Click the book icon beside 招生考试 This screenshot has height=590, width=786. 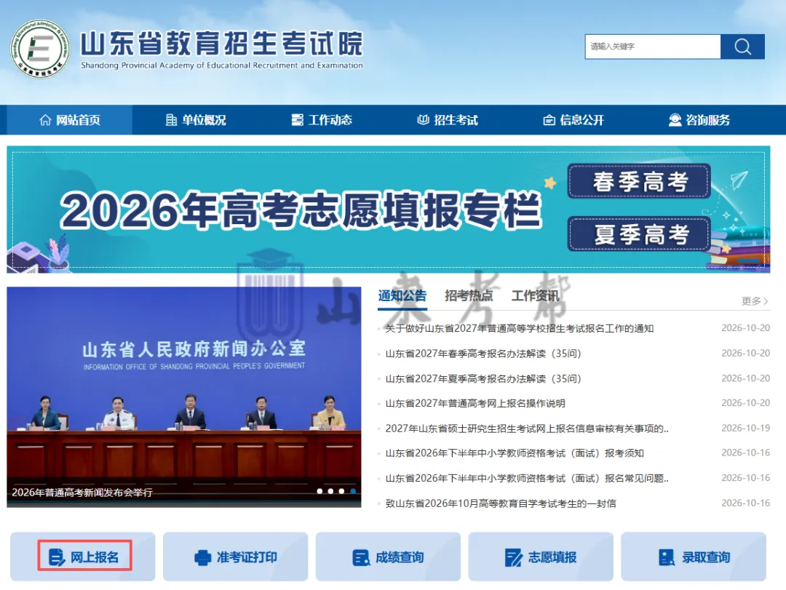(x=423, y=120)
